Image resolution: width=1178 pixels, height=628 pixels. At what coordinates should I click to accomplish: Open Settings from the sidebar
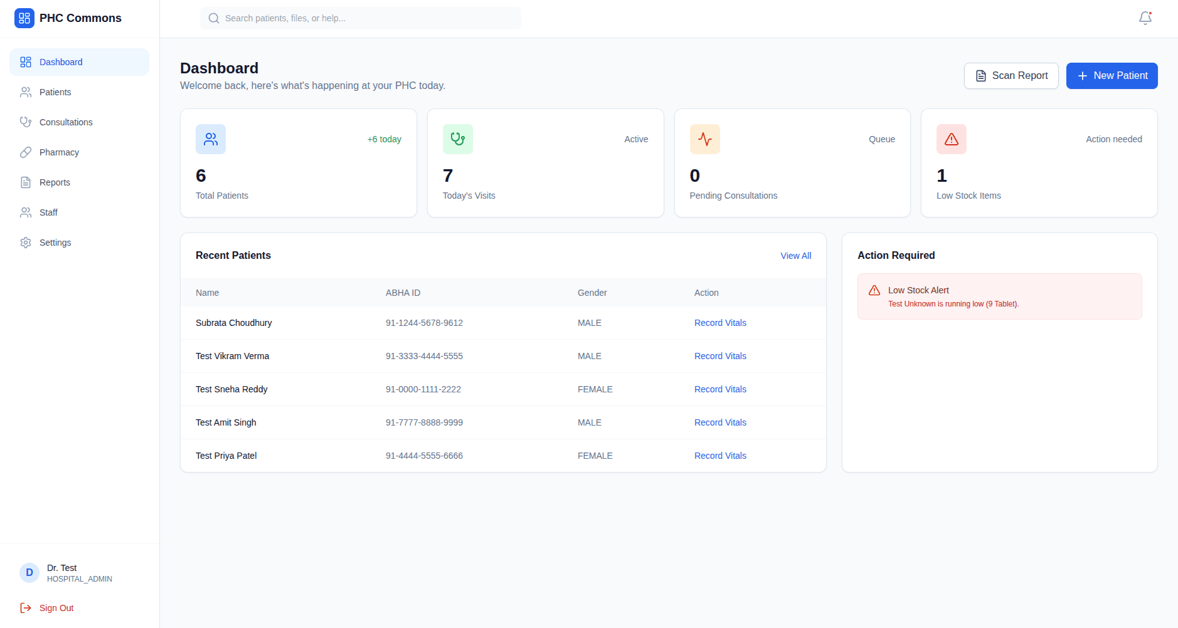point(55,243)
